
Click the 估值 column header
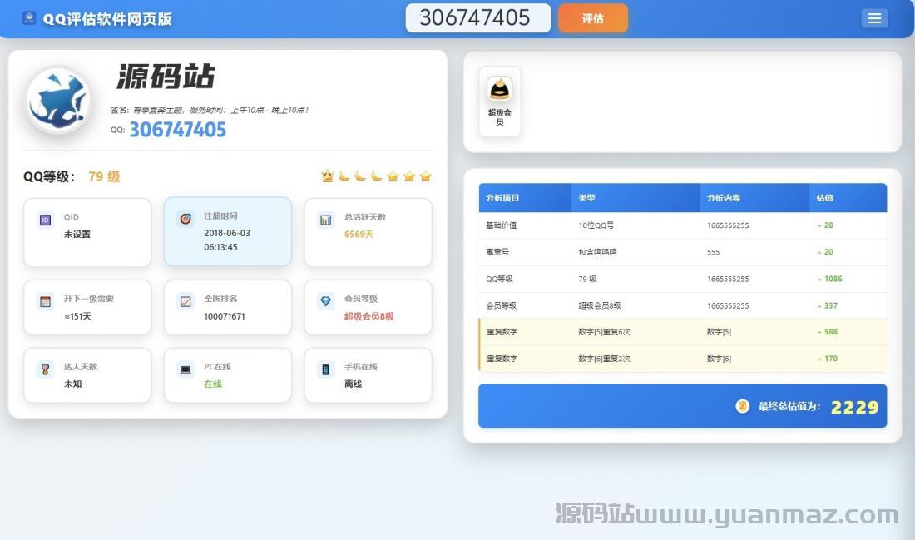pyautogui.click(x=824, y=197)
